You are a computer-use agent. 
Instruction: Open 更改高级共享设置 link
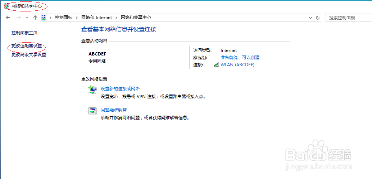29,55
